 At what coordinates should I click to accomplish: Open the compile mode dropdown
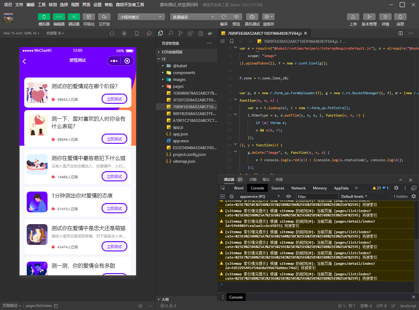pos(193,17)
